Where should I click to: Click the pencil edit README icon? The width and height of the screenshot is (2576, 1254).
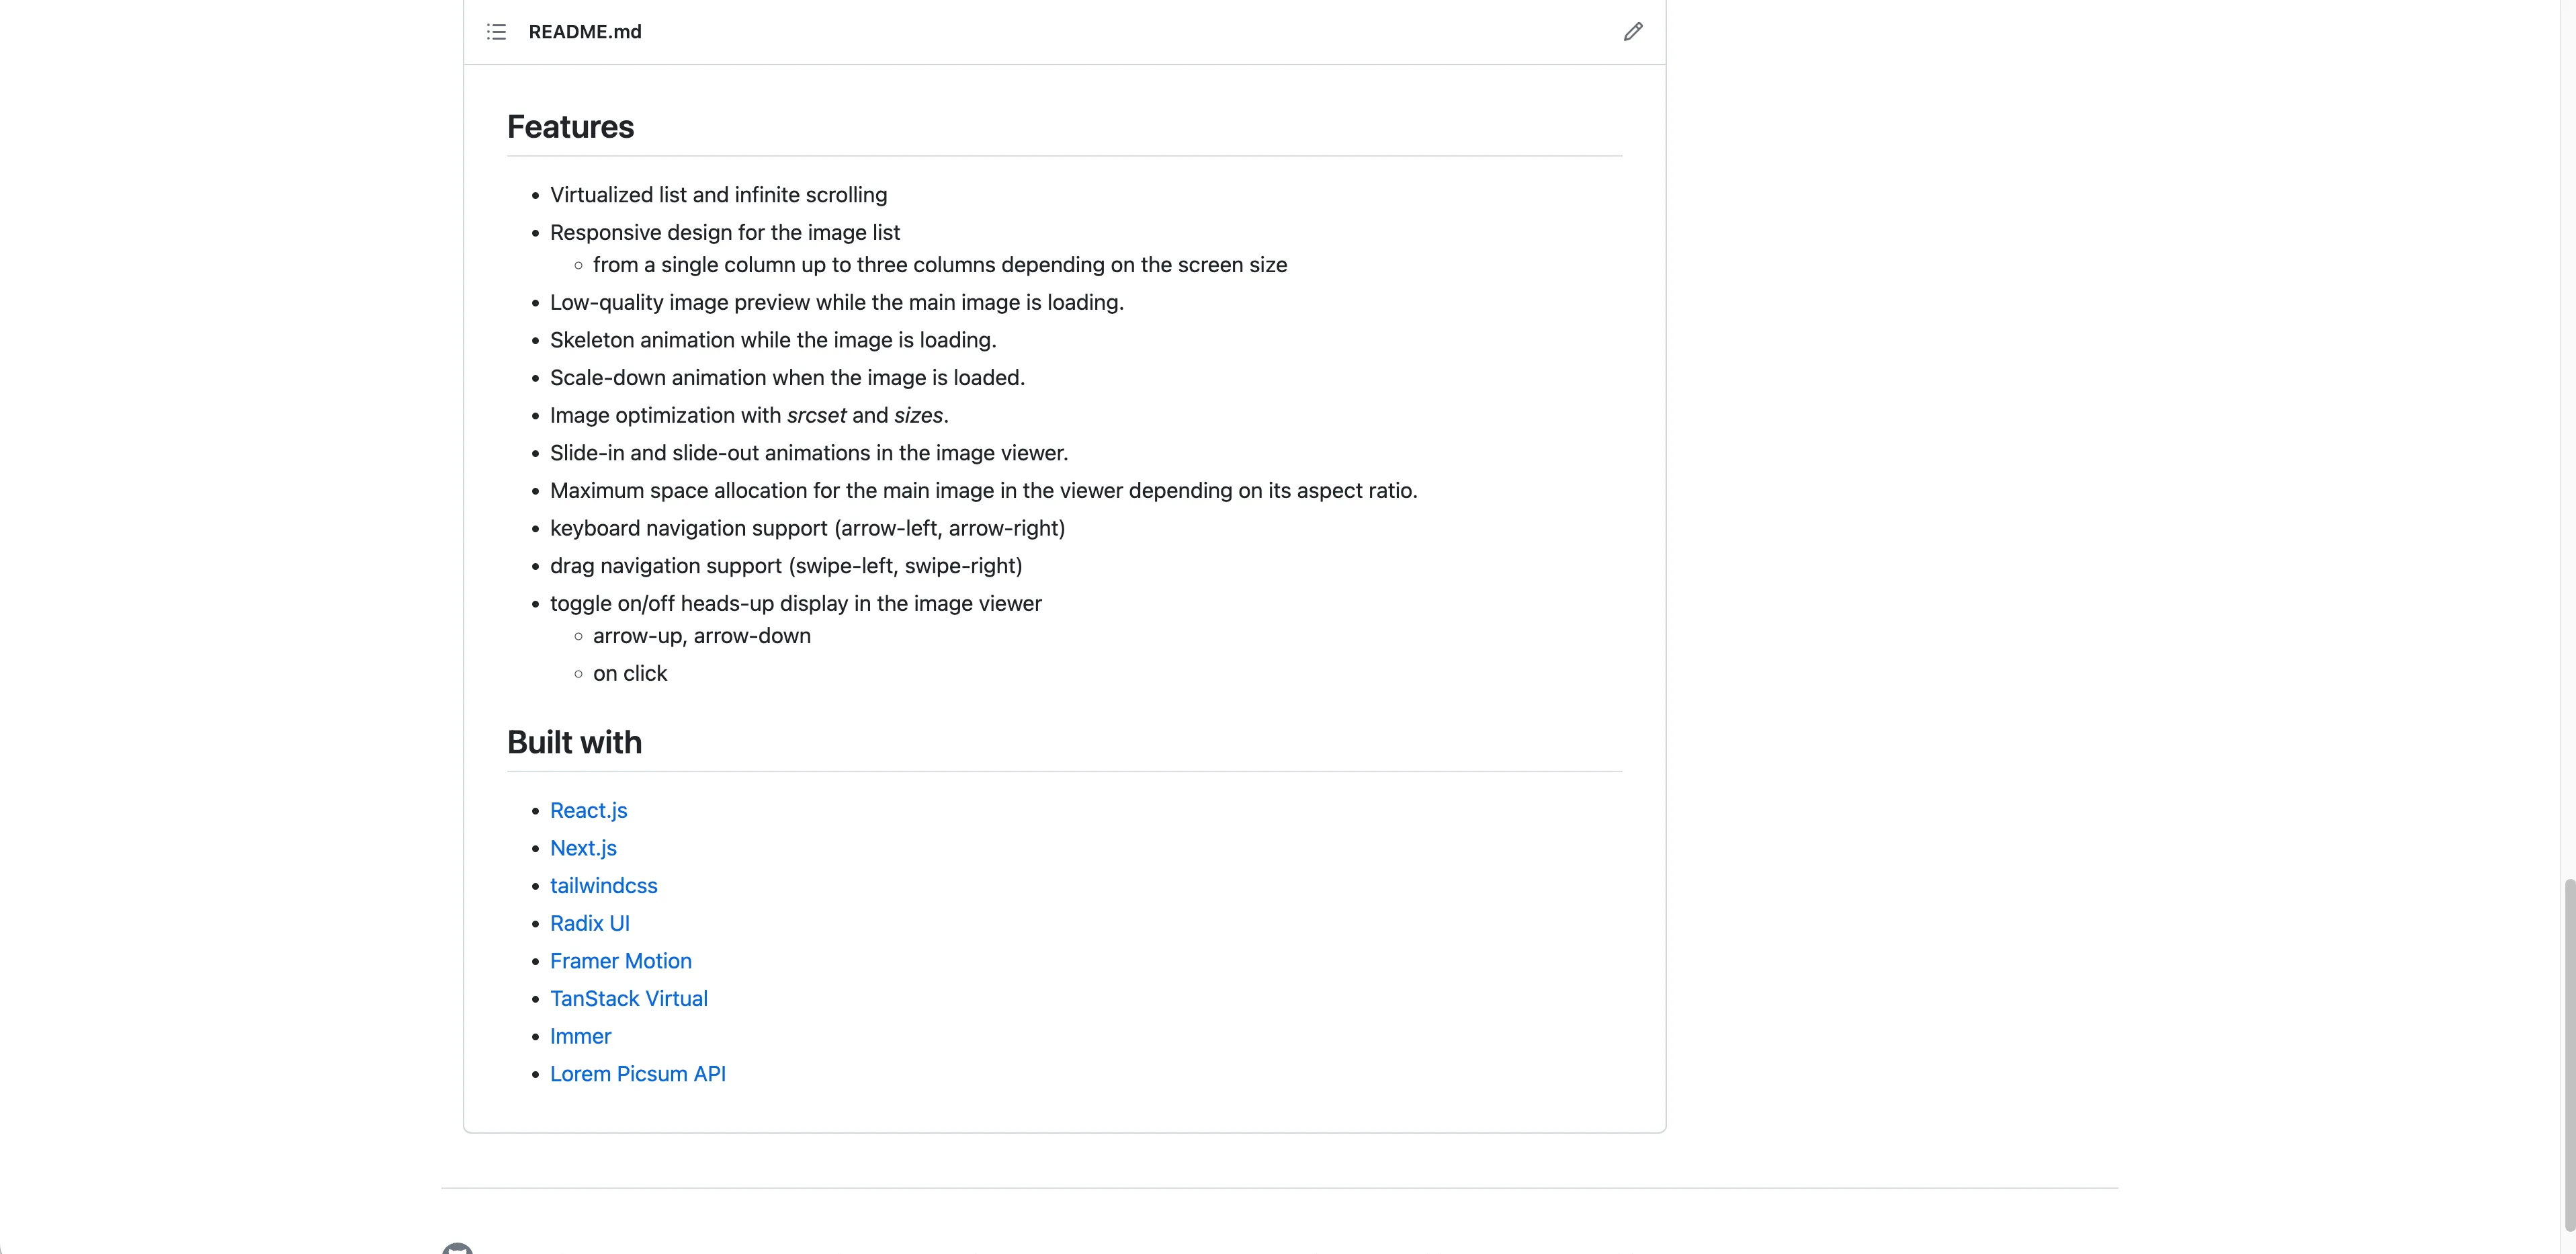[x=1632, y=32]
